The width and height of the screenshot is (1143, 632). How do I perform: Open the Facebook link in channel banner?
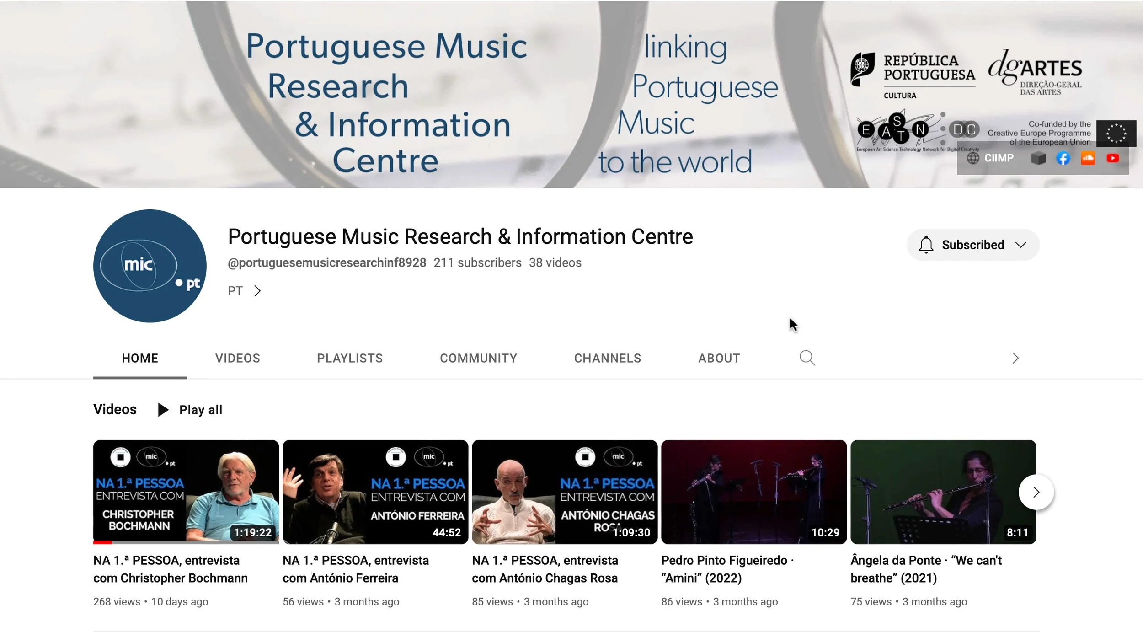point(1063,158)
